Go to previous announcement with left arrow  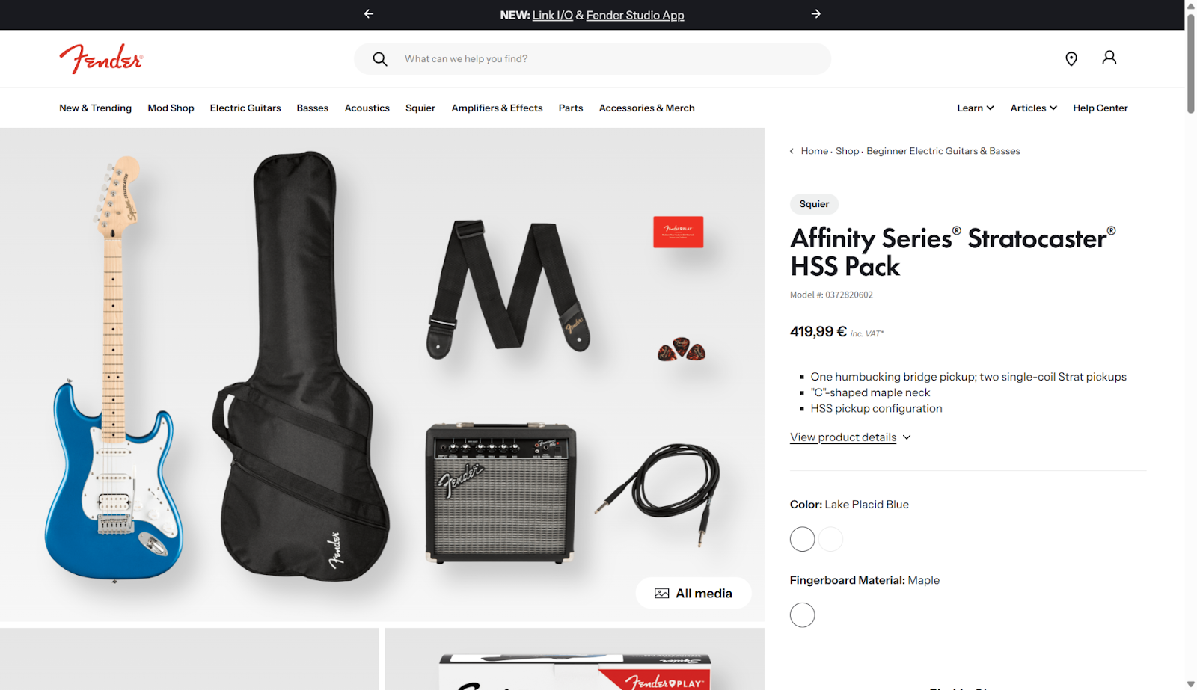tap(368, 14)
